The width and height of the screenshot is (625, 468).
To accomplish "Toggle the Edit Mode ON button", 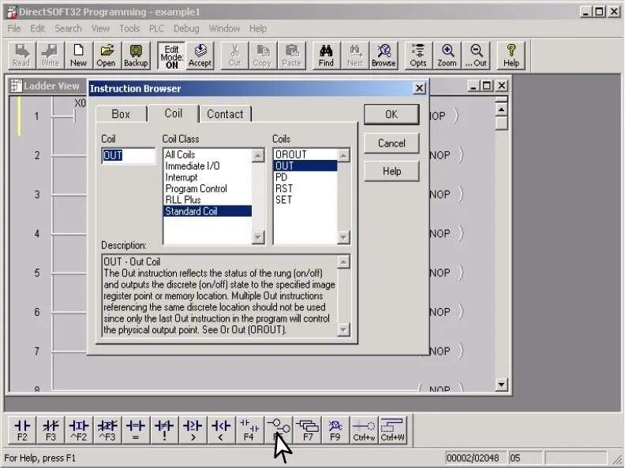I will (171, 56).
